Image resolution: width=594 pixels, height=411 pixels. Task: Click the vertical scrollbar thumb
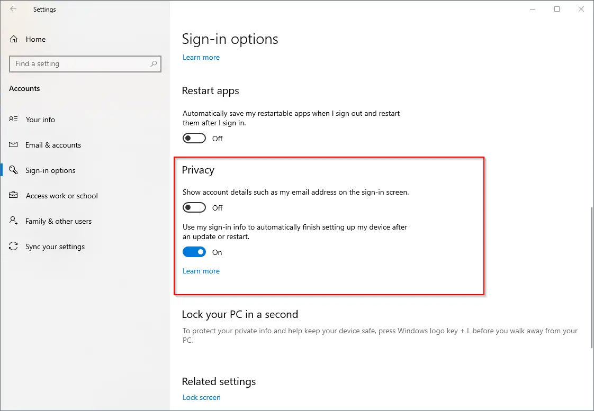[592, 278]
